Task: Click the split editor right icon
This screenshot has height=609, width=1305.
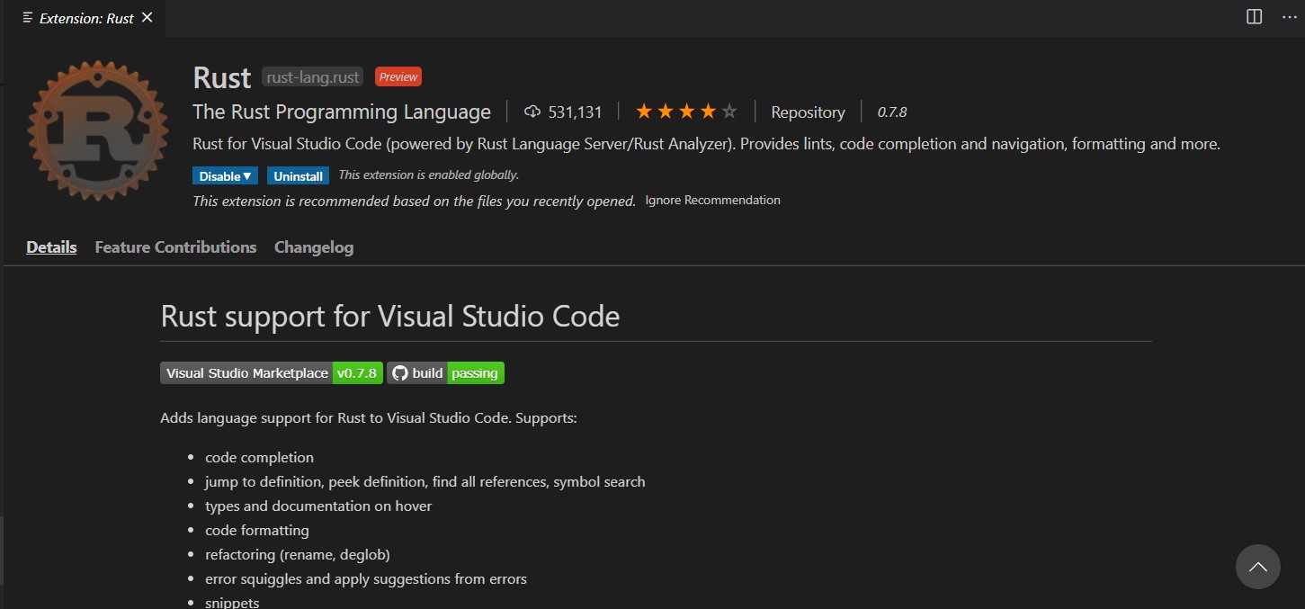Action: click(1254, 17)
